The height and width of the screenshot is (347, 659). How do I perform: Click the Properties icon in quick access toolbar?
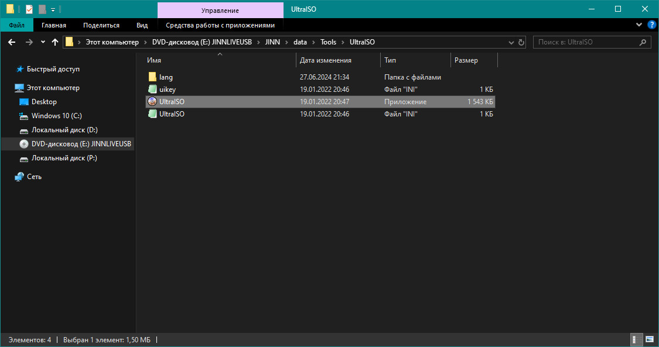(x=29, y=9)
